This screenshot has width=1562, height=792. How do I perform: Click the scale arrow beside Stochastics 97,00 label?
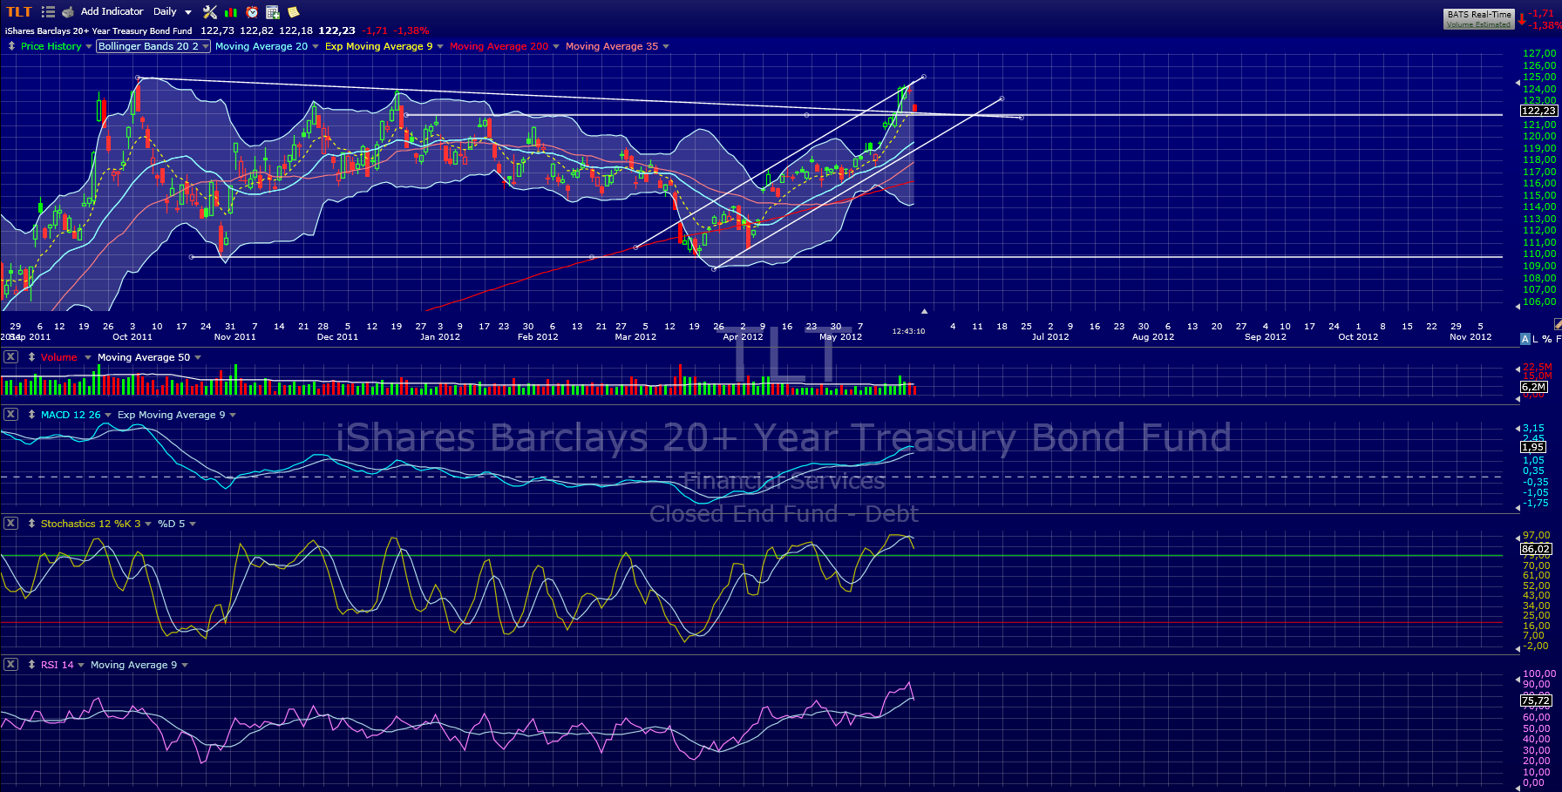[1518, 538]
